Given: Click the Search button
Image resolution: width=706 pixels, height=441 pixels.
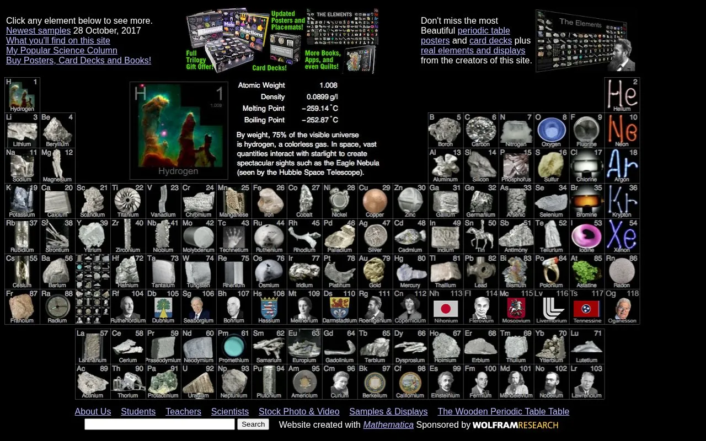Looking at the screenshot, I should coord(253,424).
